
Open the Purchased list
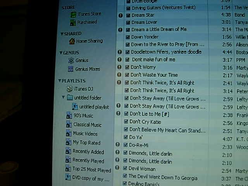coord(87,22)
